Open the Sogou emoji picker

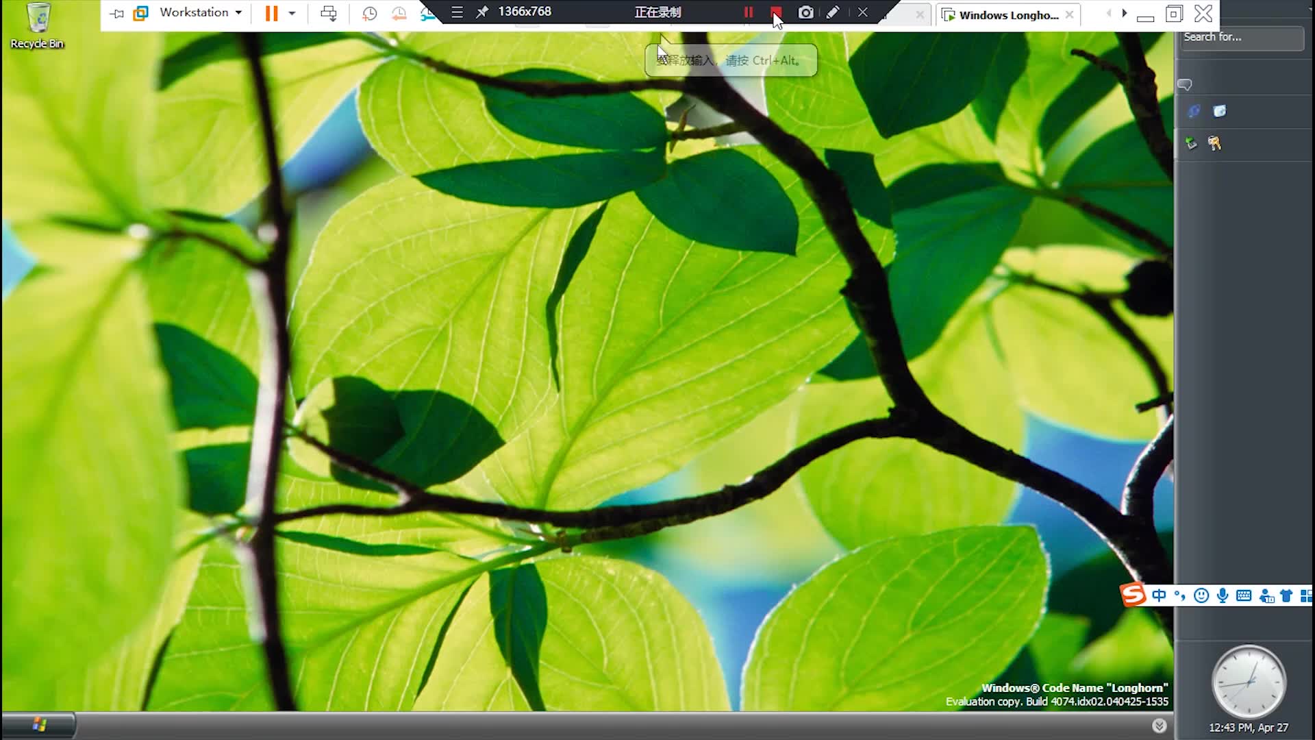[x=1201, y=595]
